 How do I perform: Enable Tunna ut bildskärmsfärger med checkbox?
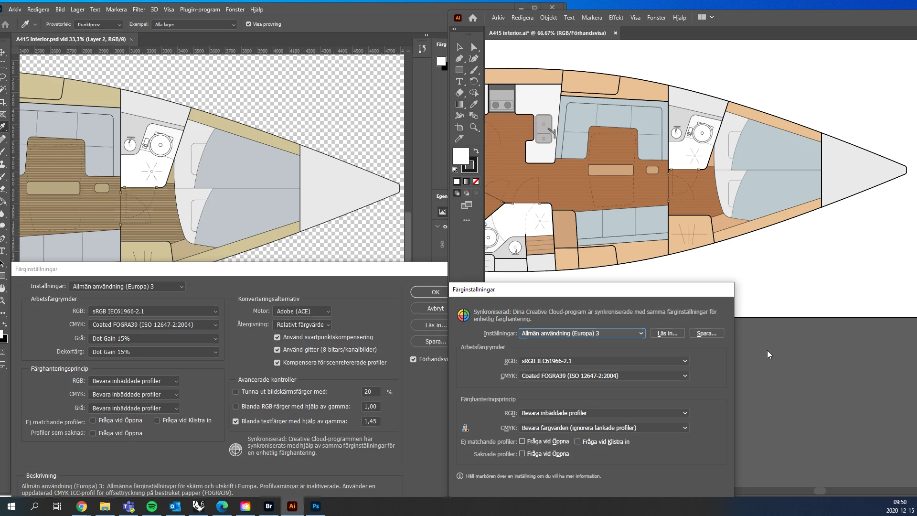pos(235,392)
